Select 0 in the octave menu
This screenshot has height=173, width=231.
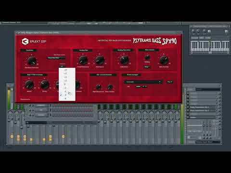[67, 84]
